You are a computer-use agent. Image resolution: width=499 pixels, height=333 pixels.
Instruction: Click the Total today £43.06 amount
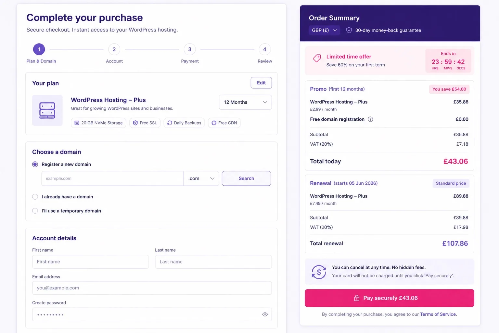pyautogui.click(x=455, y=161)
